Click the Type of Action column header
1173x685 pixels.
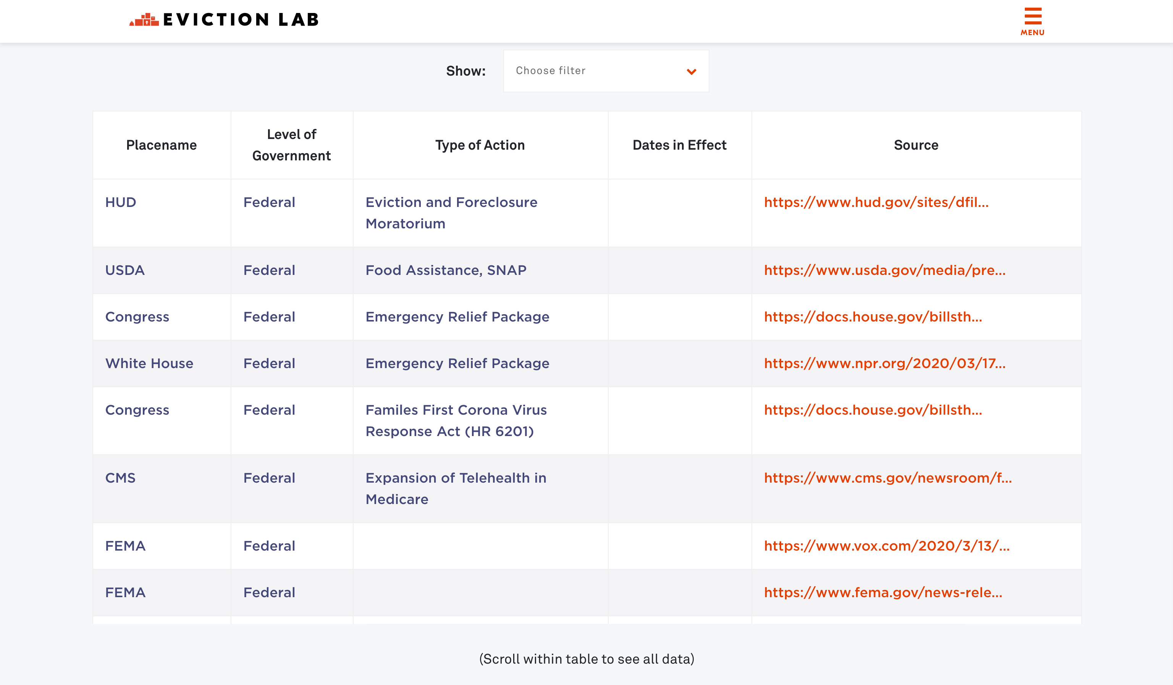pos(479,145)
